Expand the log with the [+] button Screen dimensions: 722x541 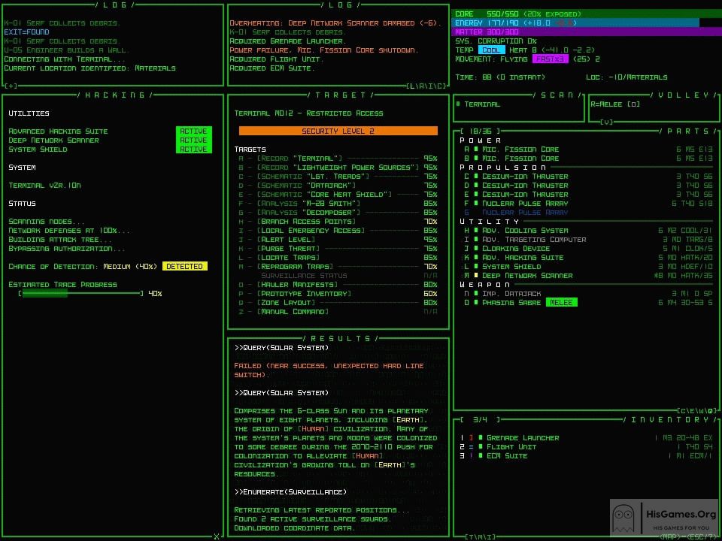coord(11,86)
